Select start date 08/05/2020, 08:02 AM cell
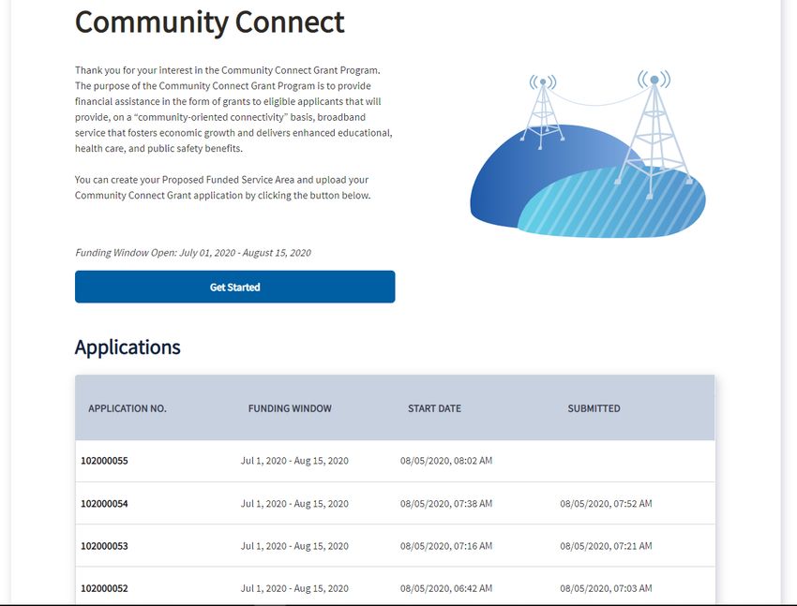The image size is (797, 606). [446, 461]
